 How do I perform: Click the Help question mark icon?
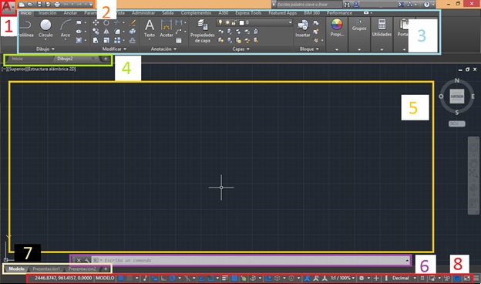[x=427, y=5]
